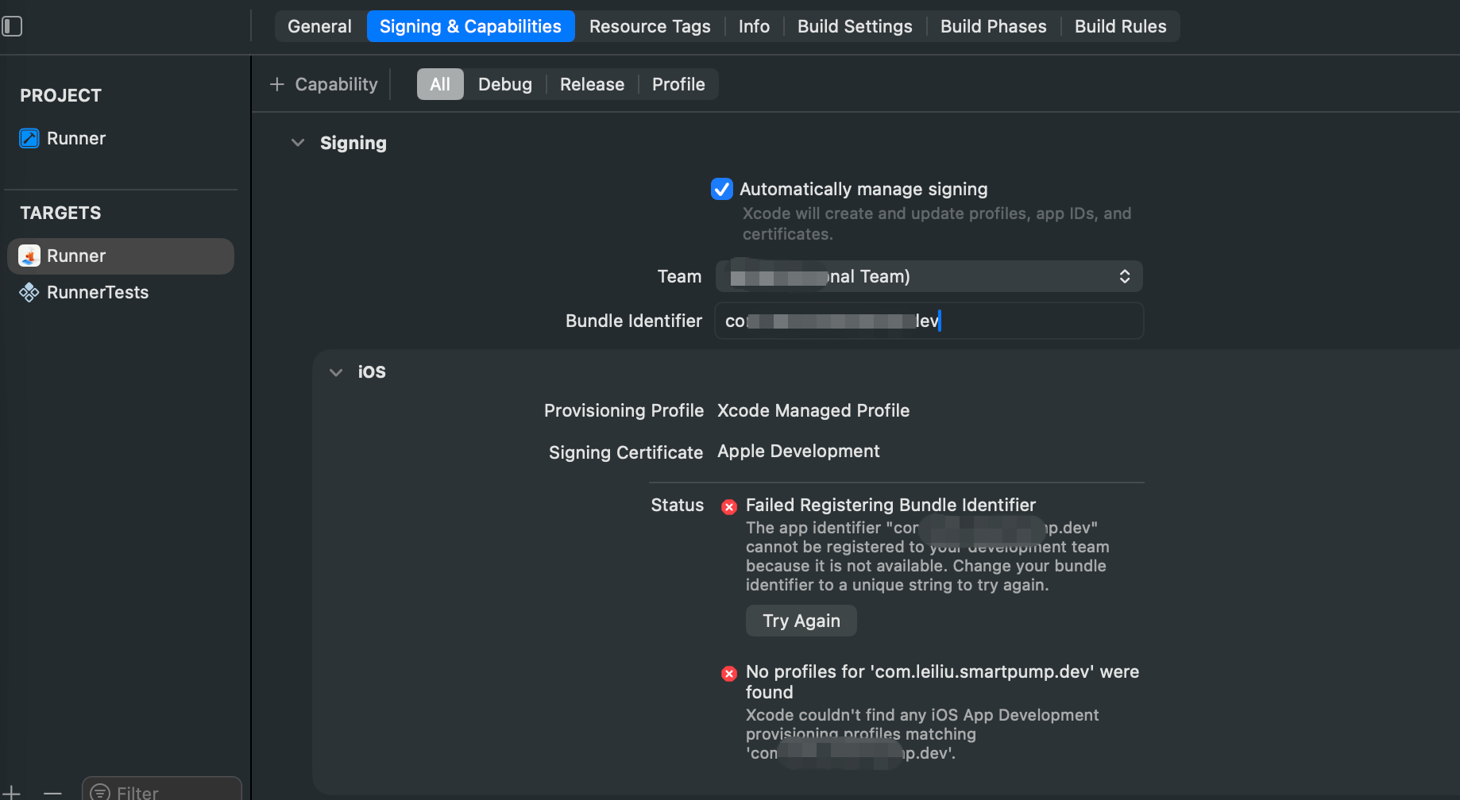
Task: Open the General tab
Action: pyautogui.click(x=319, y=26)
